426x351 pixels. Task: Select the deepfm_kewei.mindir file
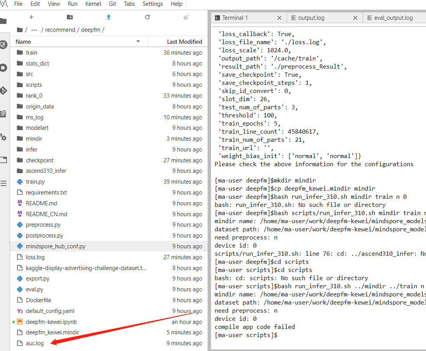109,332
